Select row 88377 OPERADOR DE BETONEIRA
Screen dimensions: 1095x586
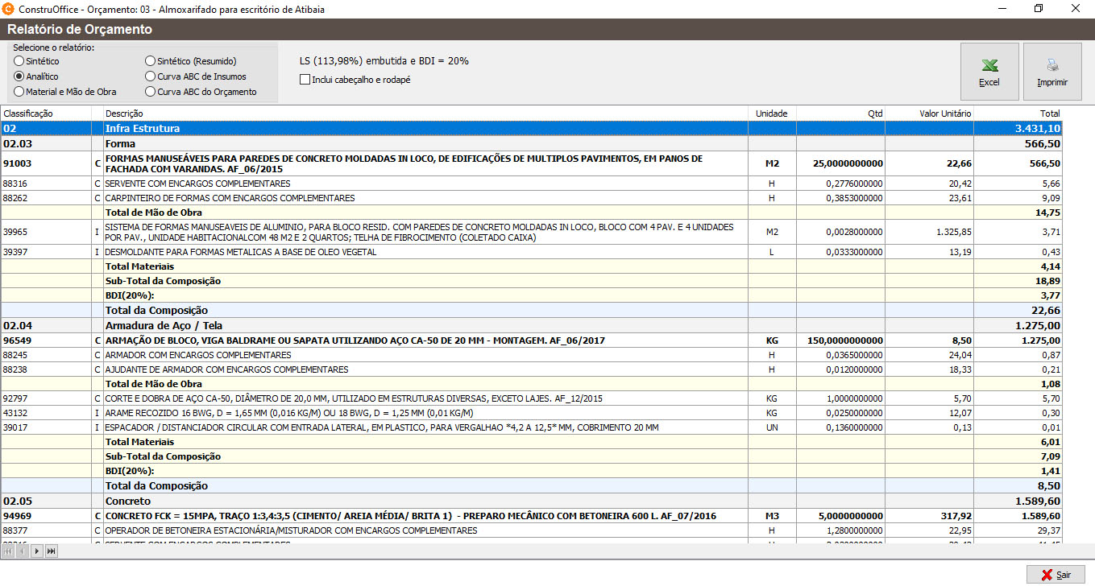pos(532,530)
